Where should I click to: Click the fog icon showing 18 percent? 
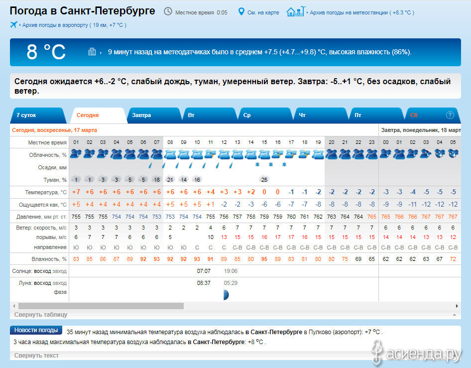click(157, 179)
